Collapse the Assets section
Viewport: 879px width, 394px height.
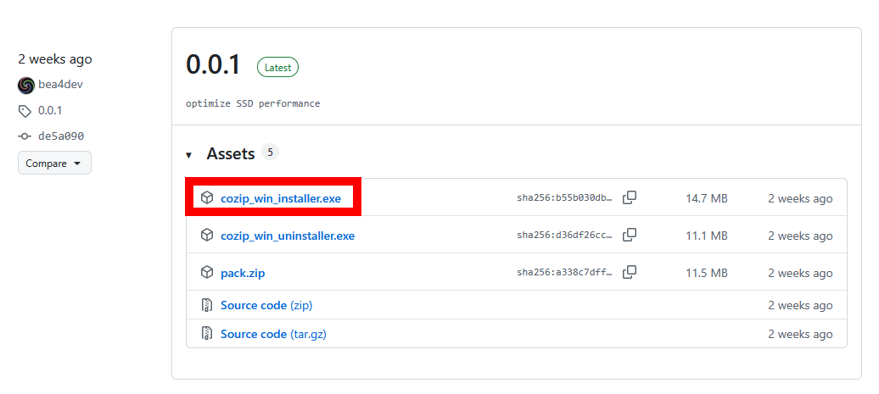(189, 155)
